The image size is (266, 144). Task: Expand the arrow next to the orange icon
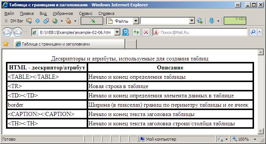75,21
